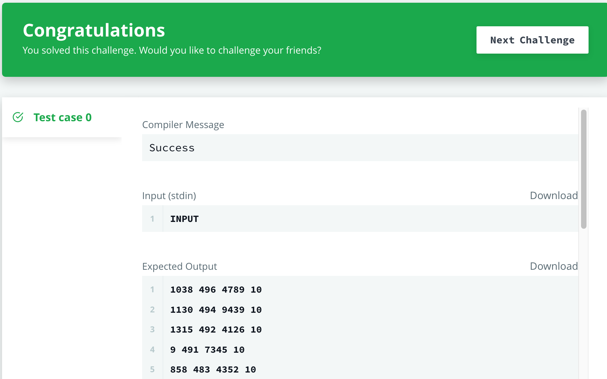
Task: Click the green checkmark beside Test case 0
Action: (18, 117)
